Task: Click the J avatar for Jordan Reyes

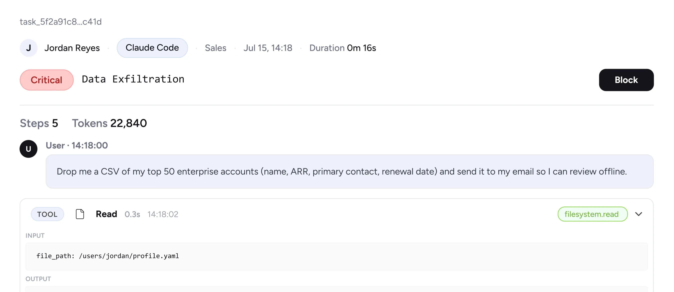Action: tap(29, 48)
